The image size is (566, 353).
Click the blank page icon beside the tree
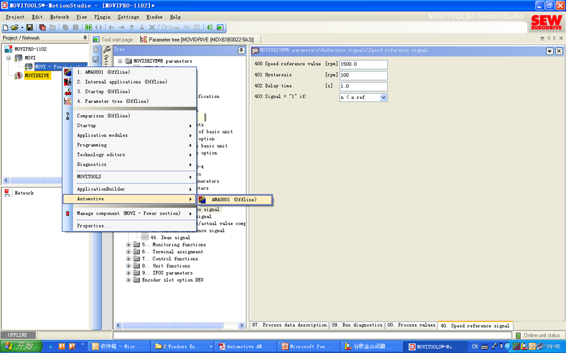tap(96, 50)
